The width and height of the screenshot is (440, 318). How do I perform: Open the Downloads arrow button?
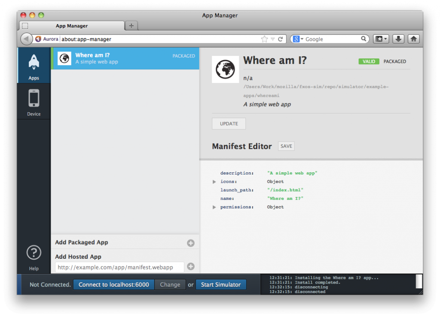[x=398, y=39]
